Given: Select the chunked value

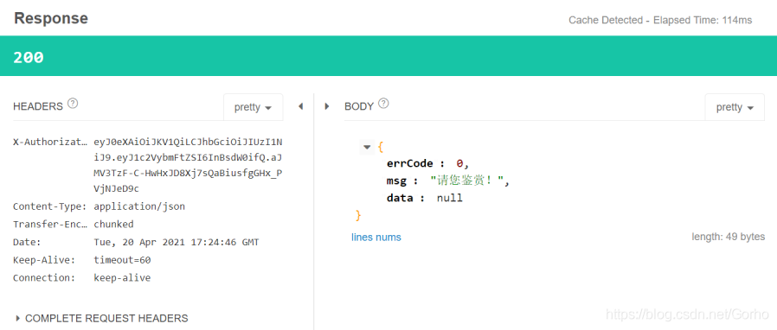Looking at the screenshot, I should coord(113,224).
